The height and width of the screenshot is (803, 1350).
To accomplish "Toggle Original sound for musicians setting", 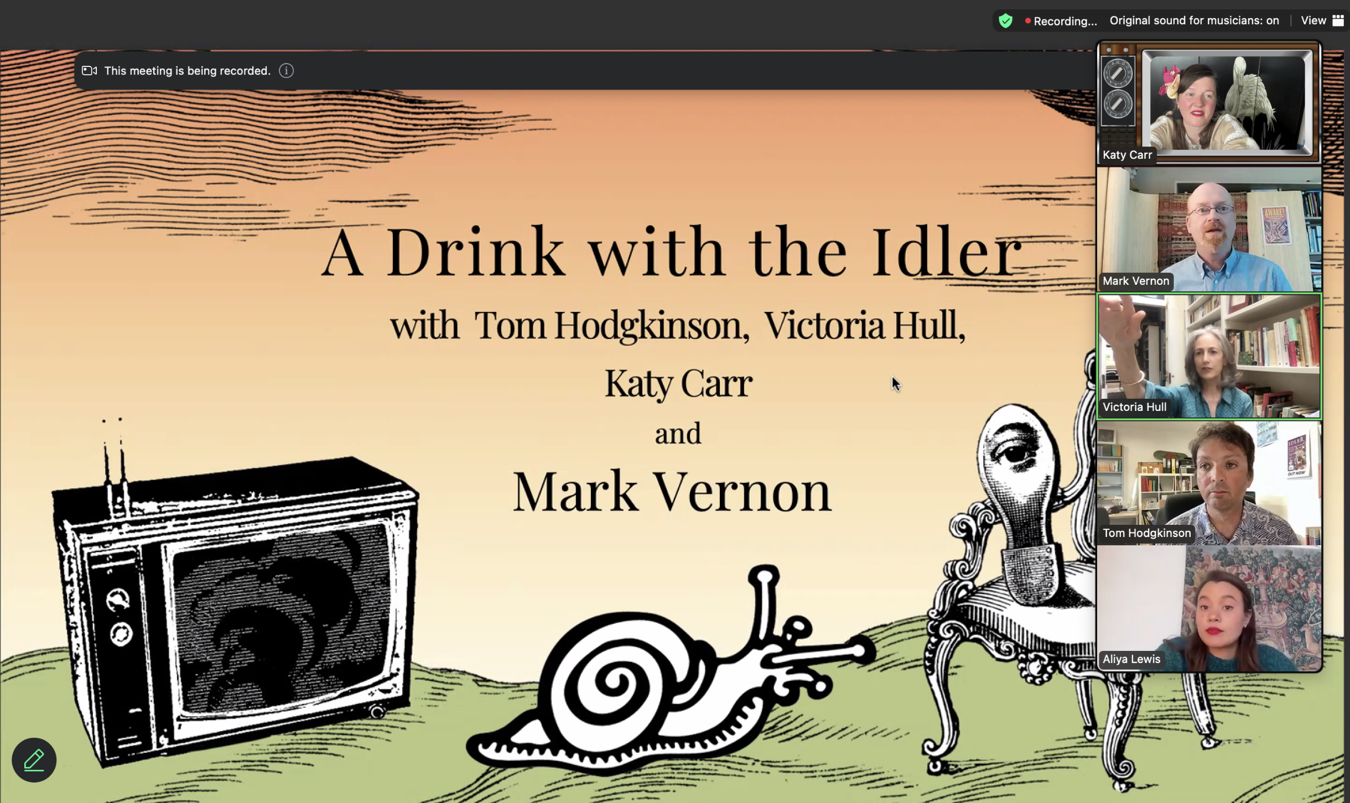I will 1194,20.
